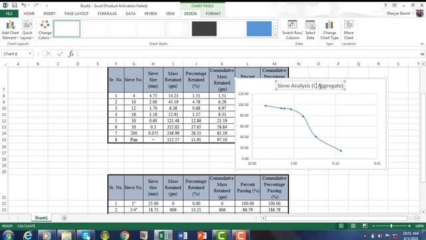Click the formula bar input
426x240 pixels.
[248, 54]
